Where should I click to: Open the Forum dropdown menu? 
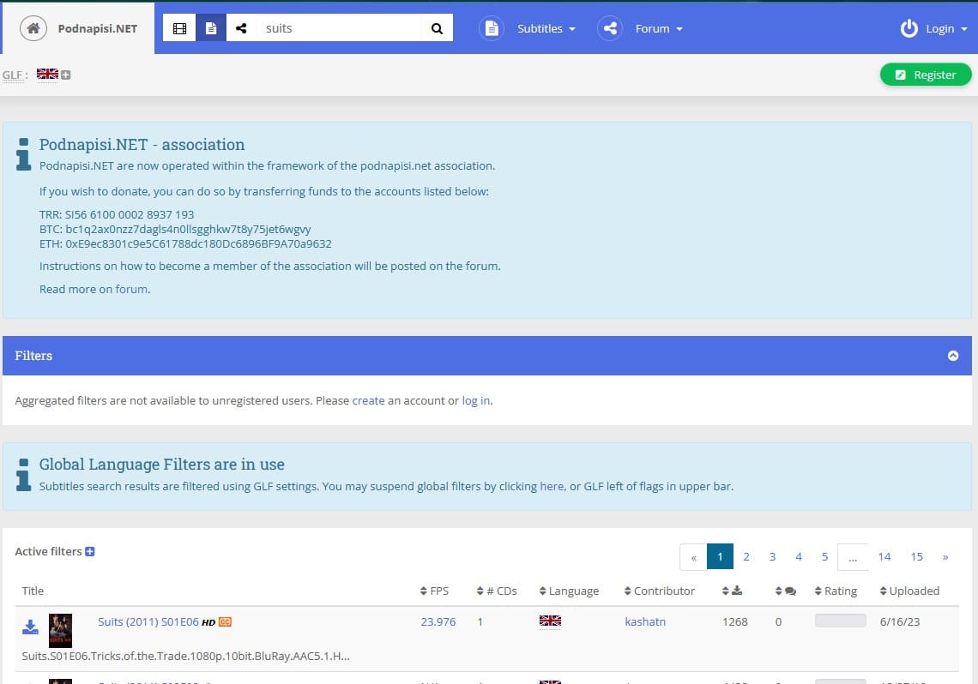[659, 28]
